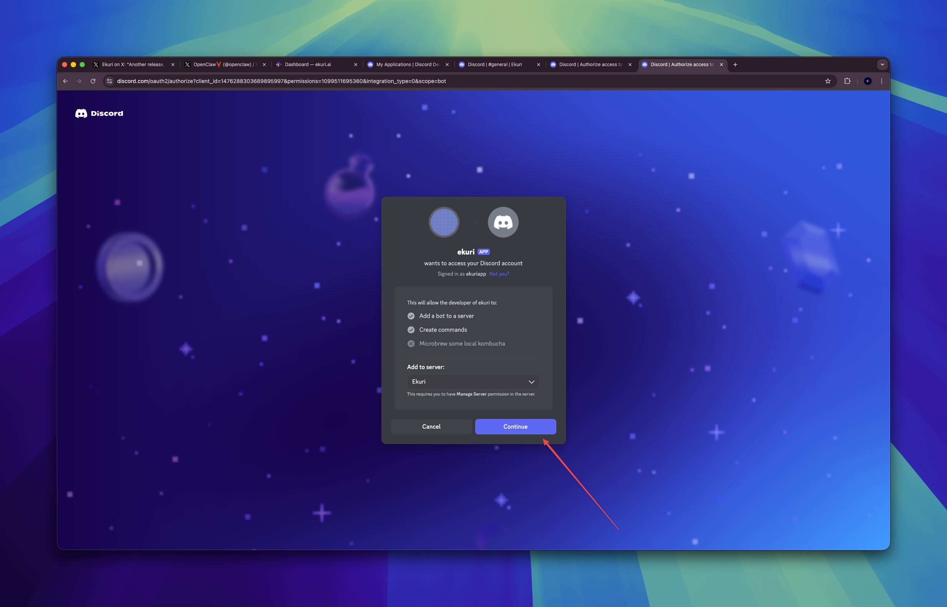The width and height of the screenshot is (947, 607).
Task: Open the browser extensions puzzle icon
Action: point(847,81)
